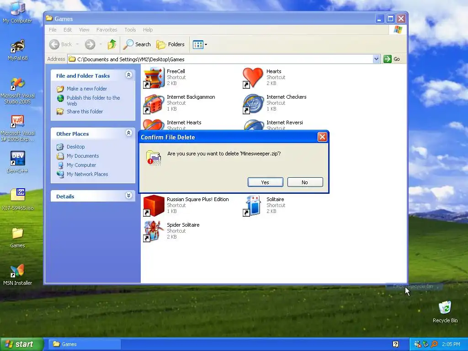The width and height of the screenshot is (468, 351).
Task: Select the Spider Solitaire icon
Action: [x=154, y=231]
